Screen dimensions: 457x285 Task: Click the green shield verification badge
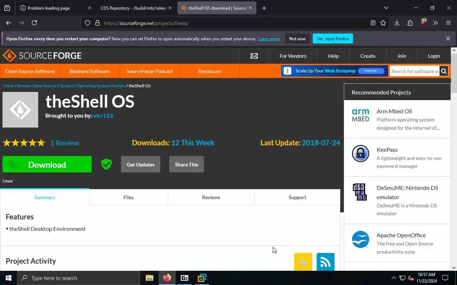106,164
